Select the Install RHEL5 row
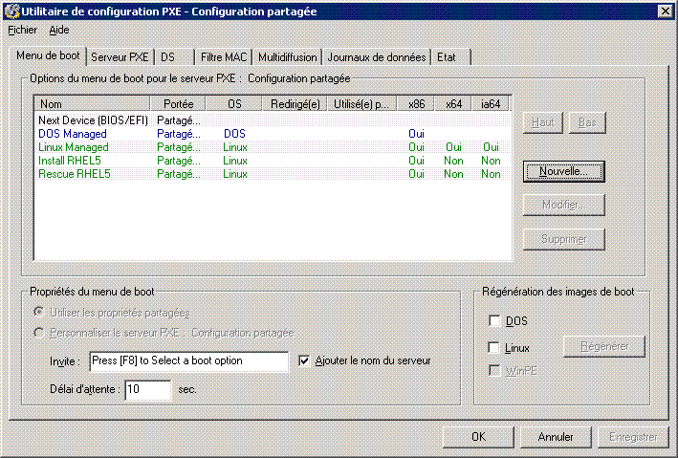 click(x=70, y=161)
